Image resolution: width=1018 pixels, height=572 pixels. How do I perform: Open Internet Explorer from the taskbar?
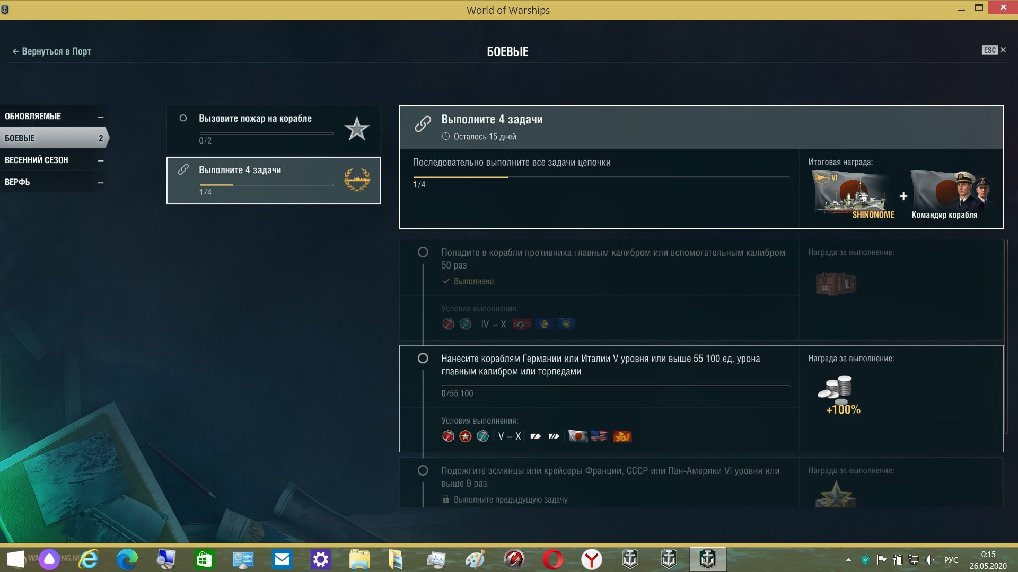88,559
